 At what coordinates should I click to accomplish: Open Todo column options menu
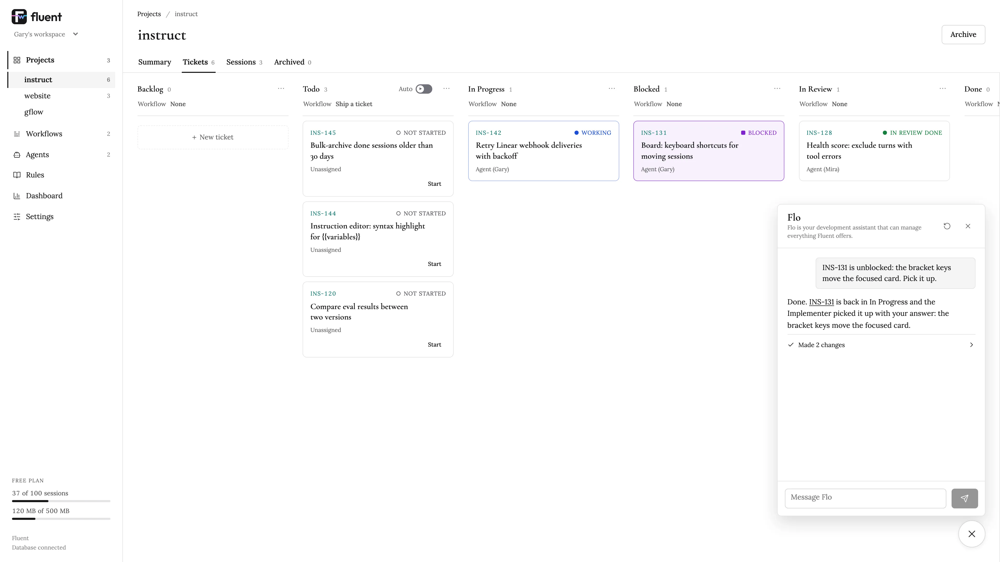pyautogui.click(x=446, y=89)
